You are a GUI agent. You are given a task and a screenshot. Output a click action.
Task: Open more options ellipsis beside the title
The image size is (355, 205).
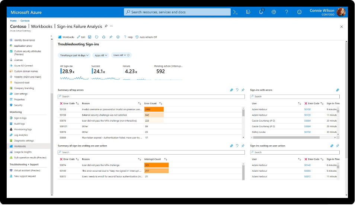111,26
